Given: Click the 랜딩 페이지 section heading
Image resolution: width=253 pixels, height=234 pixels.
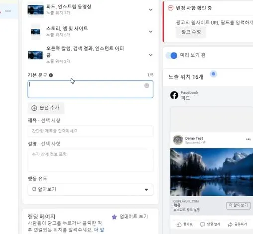Looking at the screenshot, I should 41,217.
